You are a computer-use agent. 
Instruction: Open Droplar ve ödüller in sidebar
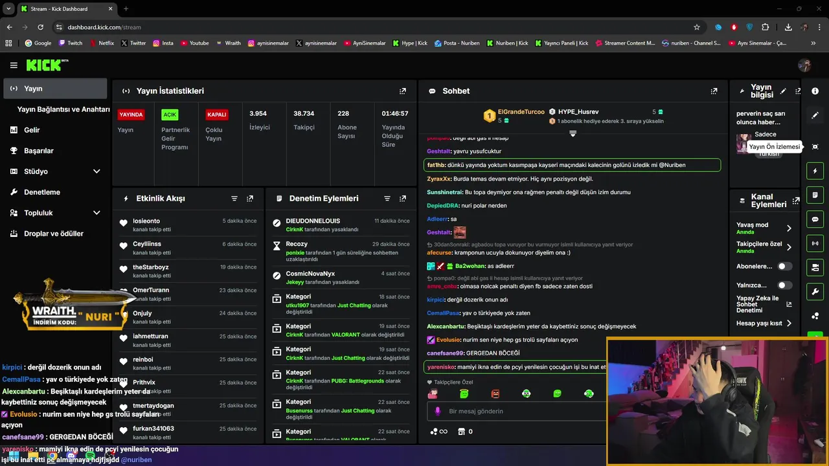[54, 234]
